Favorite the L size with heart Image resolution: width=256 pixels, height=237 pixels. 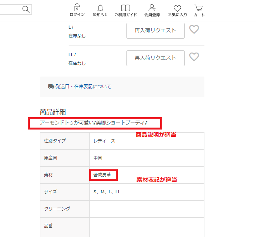[194, 29]
